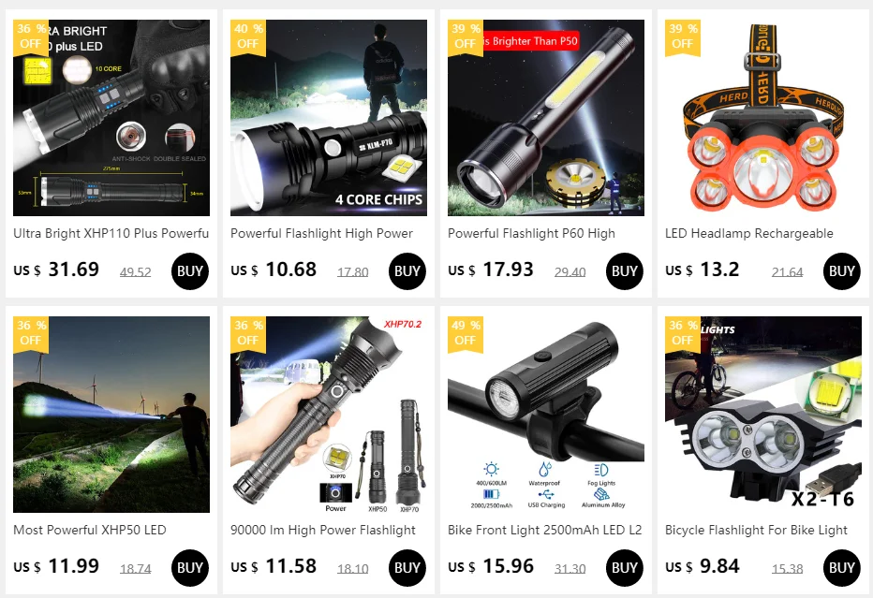Open the Bike Front Light 2500mAh title link
Viewport: 873px width, 598px height.
coord(544,530)
